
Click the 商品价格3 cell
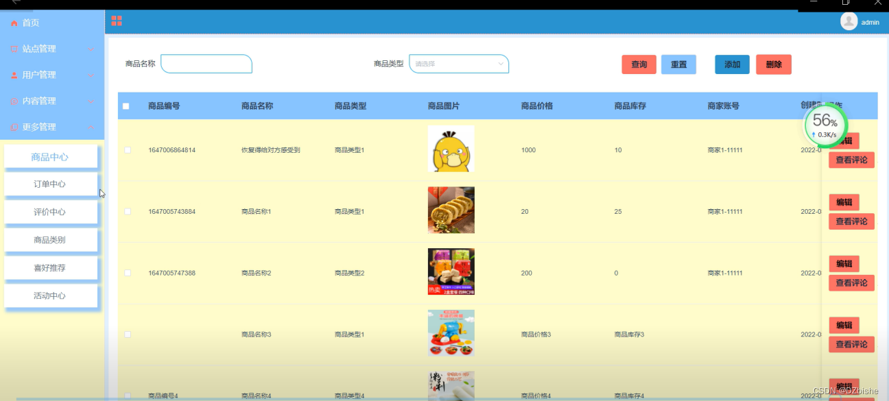point(536,335)
